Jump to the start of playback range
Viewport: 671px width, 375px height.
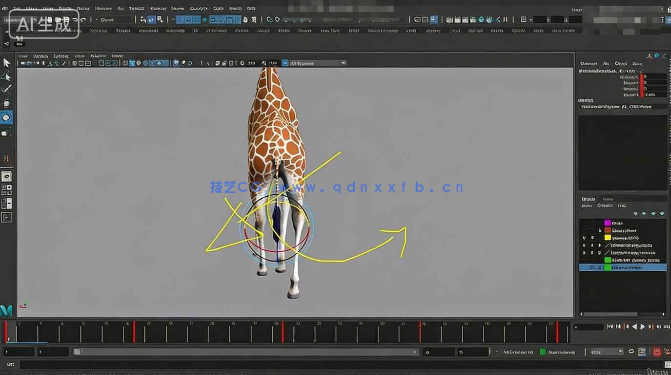coord(610,327)
